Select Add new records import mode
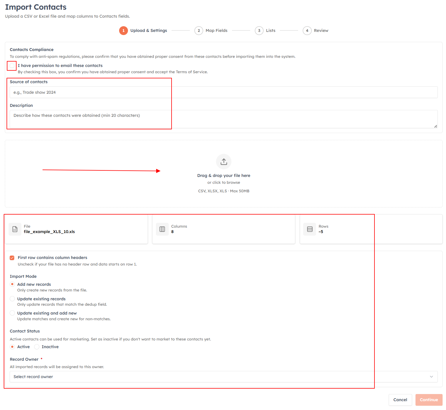The height and width of the screenshot is (410, 446). [12, 284]
